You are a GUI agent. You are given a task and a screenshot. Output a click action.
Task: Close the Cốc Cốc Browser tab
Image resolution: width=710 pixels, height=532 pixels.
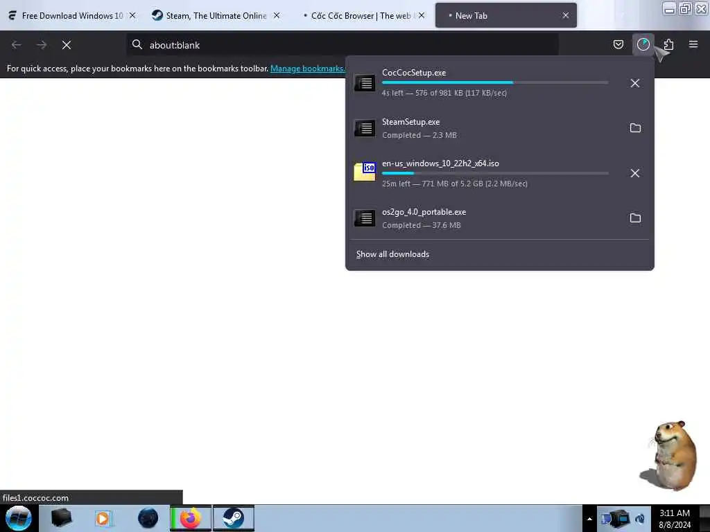pos(422,15)
